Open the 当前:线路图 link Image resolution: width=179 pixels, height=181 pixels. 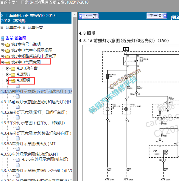[x=16, y=38]
